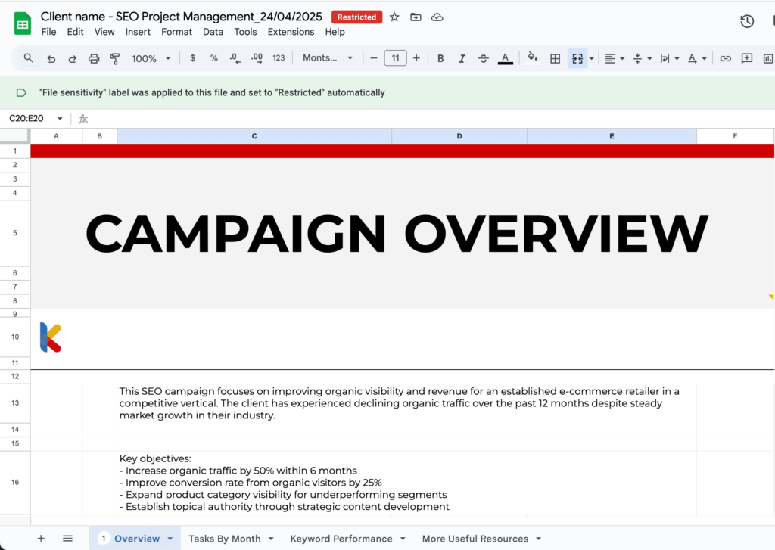Open the borders tool
Image resolution: width=775 pixels, height=550 pixels.
point(555,58)
